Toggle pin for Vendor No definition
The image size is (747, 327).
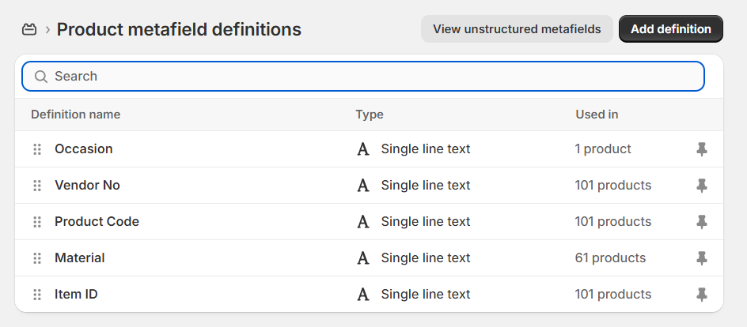701,186
